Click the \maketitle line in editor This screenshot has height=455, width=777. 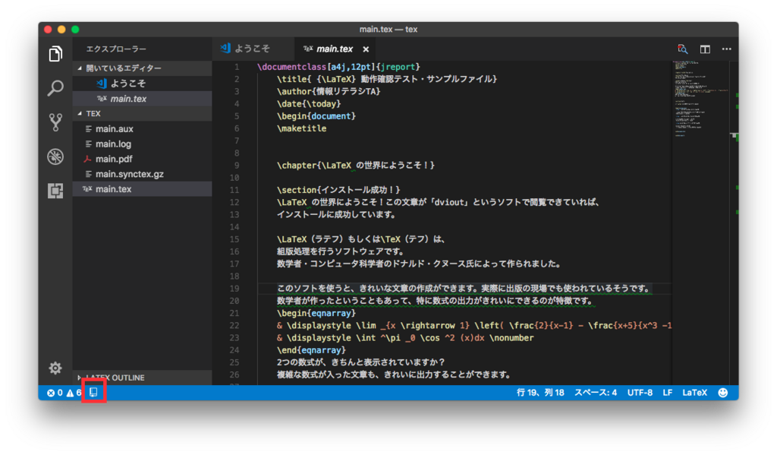point(301,128)
